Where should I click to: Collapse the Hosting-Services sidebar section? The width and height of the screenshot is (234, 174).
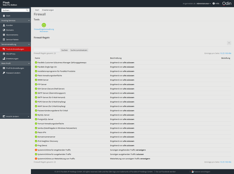coord(29,20)
